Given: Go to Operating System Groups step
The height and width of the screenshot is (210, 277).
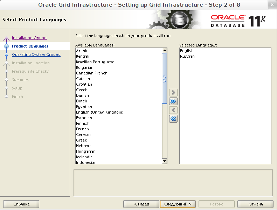Looking at the screenshot, I should point(36,55).
